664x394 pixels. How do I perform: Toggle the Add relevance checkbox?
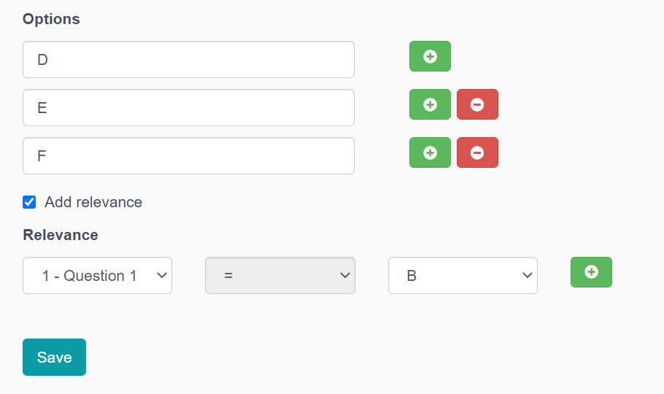click(x=29, y=202)
